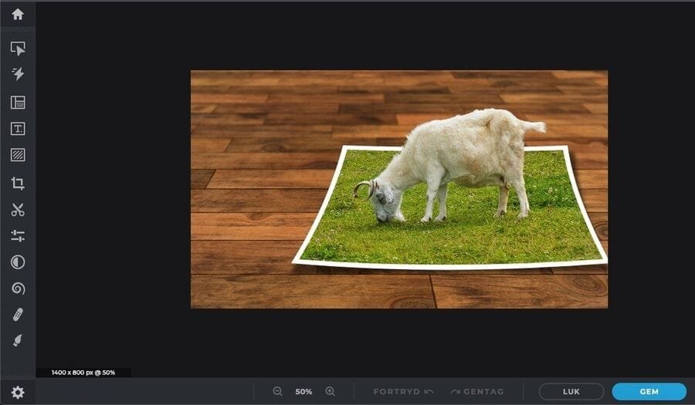Open the Settings gear icon
Viewport: 695px width, 405px height.
coord(18,392)
